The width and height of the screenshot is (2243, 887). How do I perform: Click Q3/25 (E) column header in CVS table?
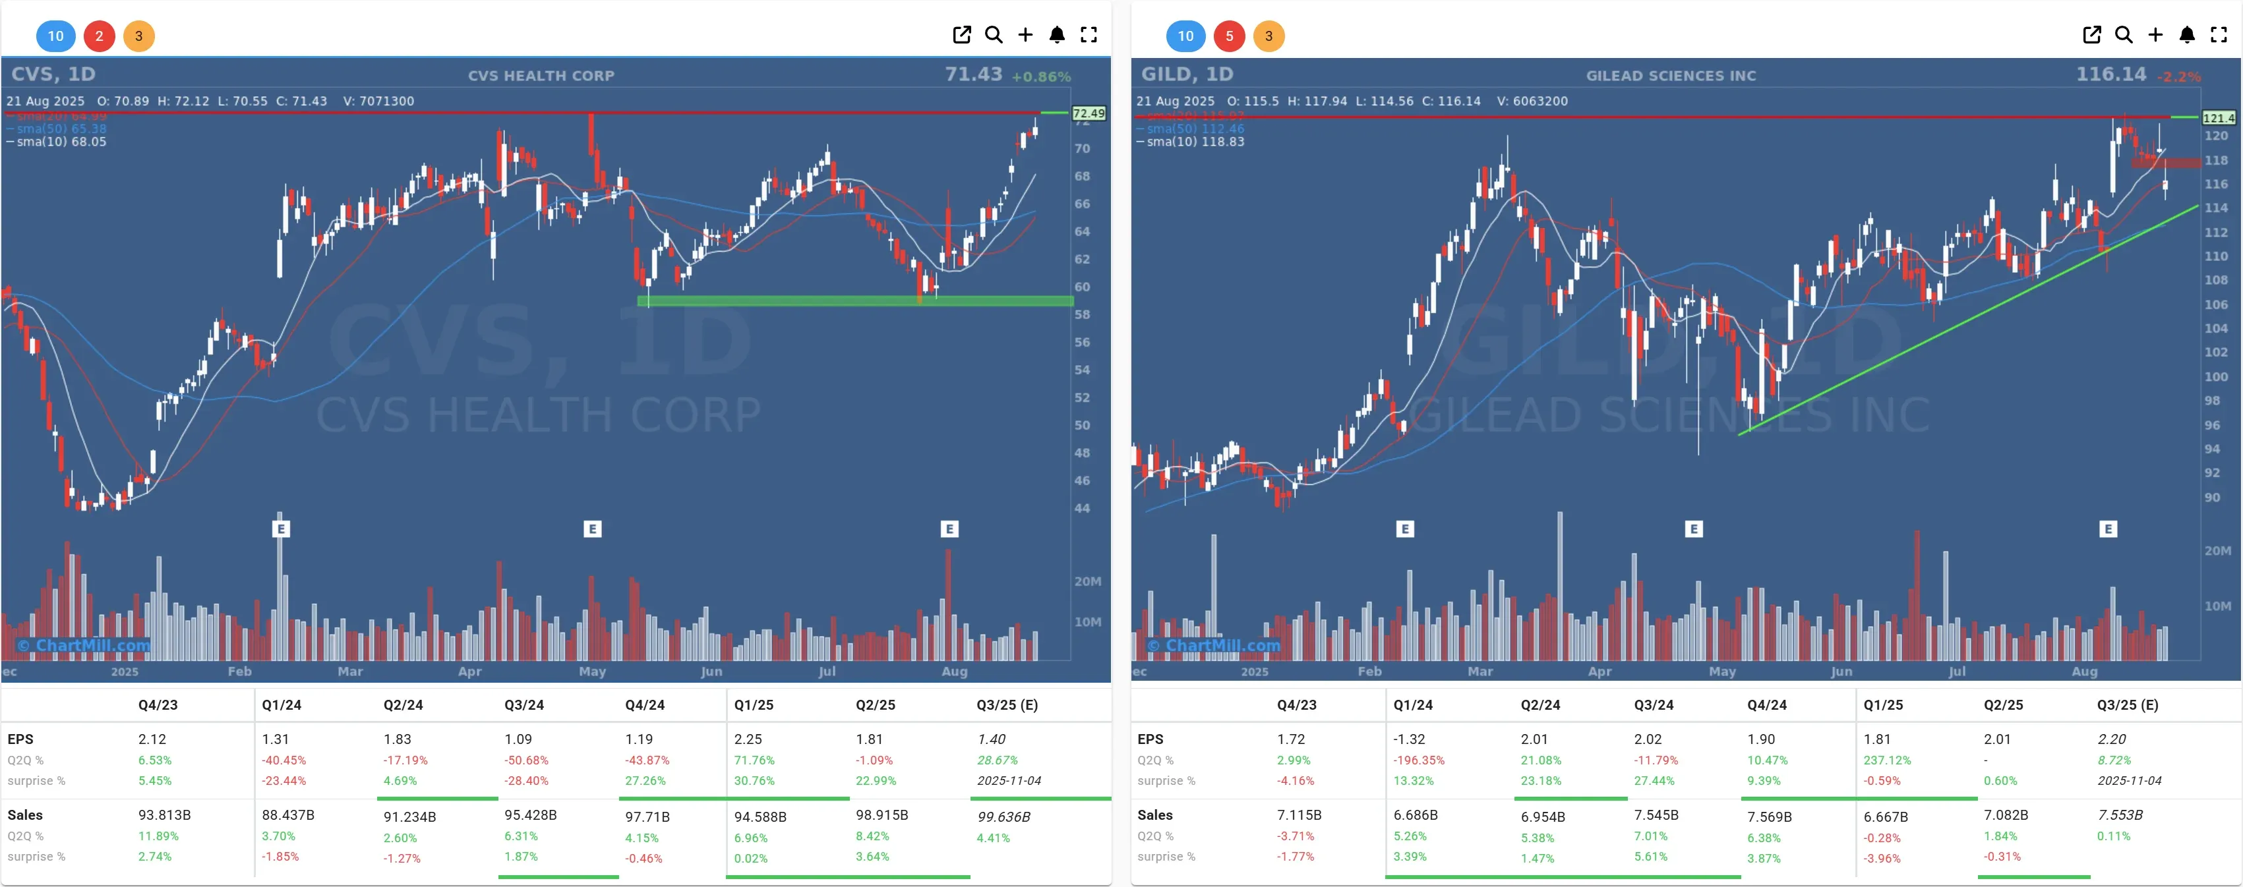[1007, 704]
